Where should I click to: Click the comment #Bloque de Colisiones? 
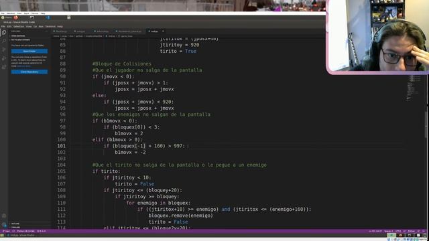[x=122, y=64]
